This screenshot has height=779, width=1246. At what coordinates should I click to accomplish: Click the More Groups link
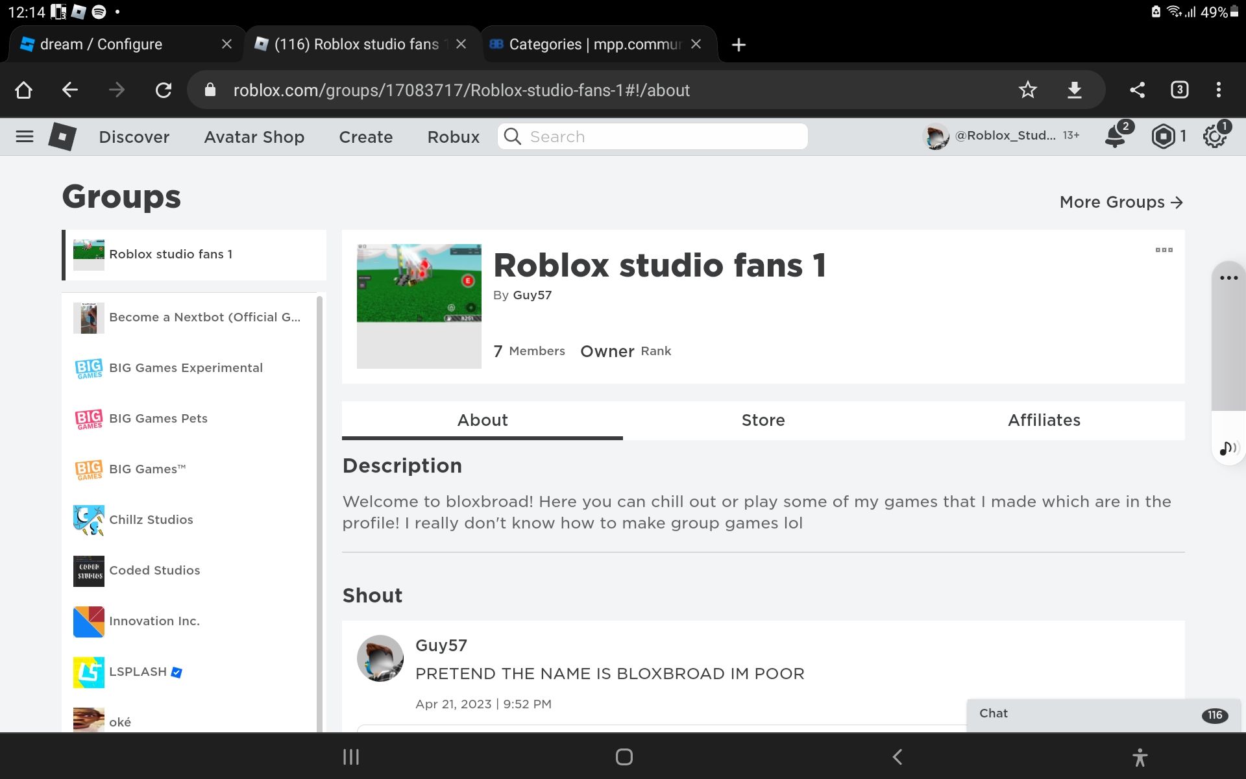pyautogui.click(x=1121, y=202)
